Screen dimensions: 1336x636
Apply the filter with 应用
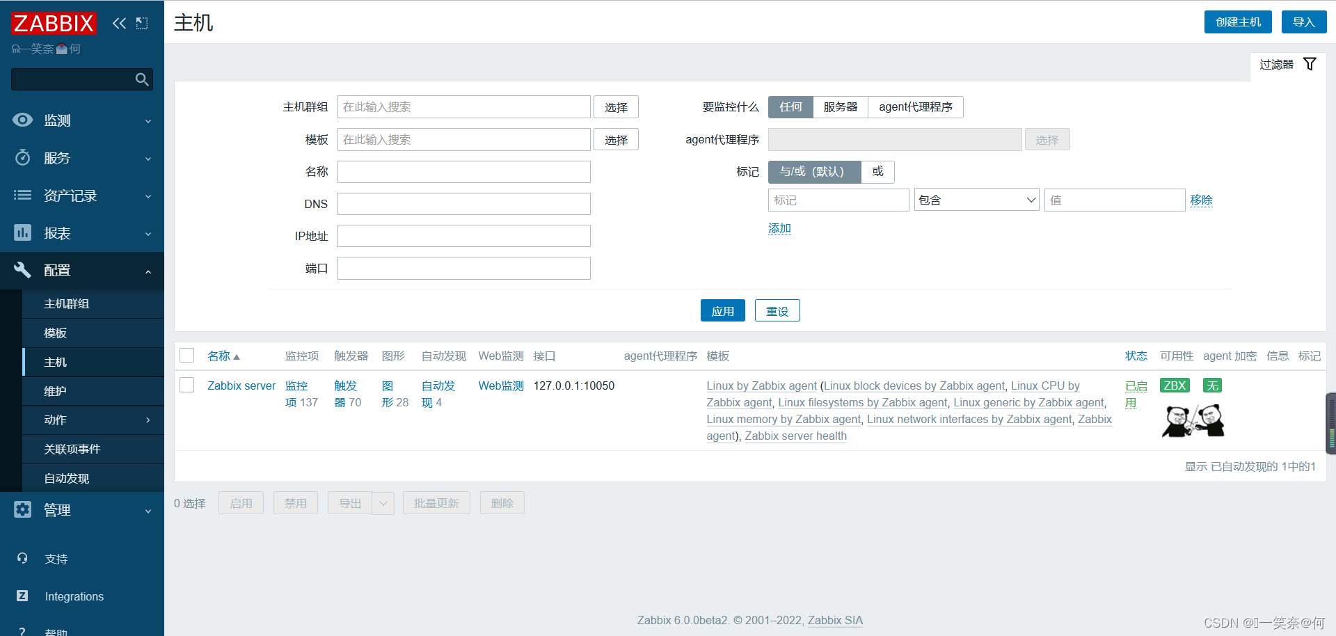click(x=722, y=311)
